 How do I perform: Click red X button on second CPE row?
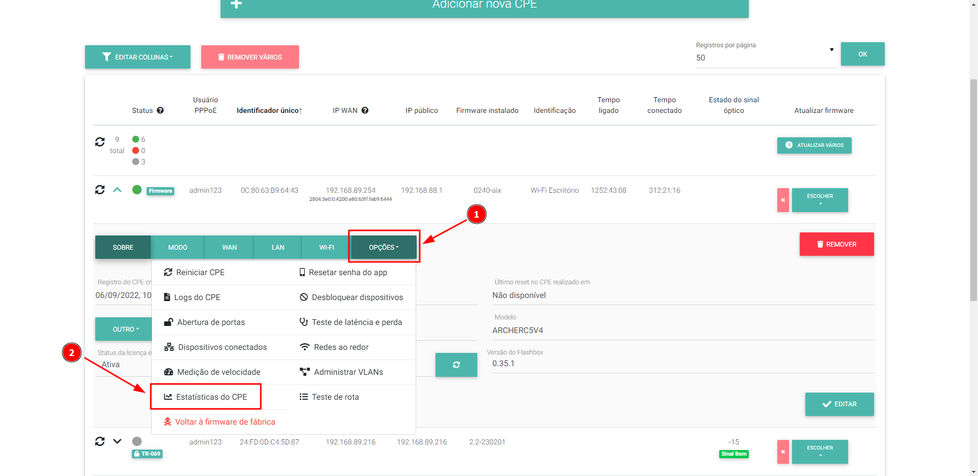point(783,452)
